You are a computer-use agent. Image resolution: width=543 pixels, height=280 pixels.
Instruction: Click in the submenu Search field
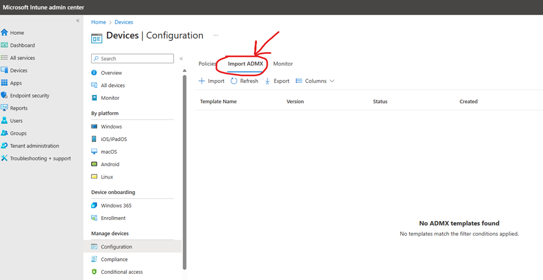pyautogui.click(x=132, y=58)
